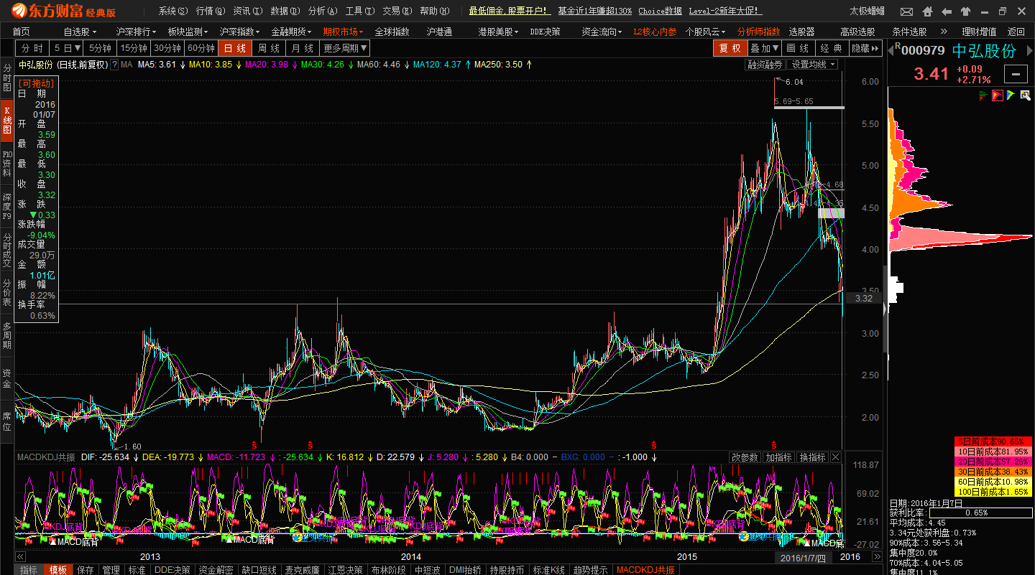Open the K线图 sidebar tab
Screen dimensions: 1035x575
[6, 120]
